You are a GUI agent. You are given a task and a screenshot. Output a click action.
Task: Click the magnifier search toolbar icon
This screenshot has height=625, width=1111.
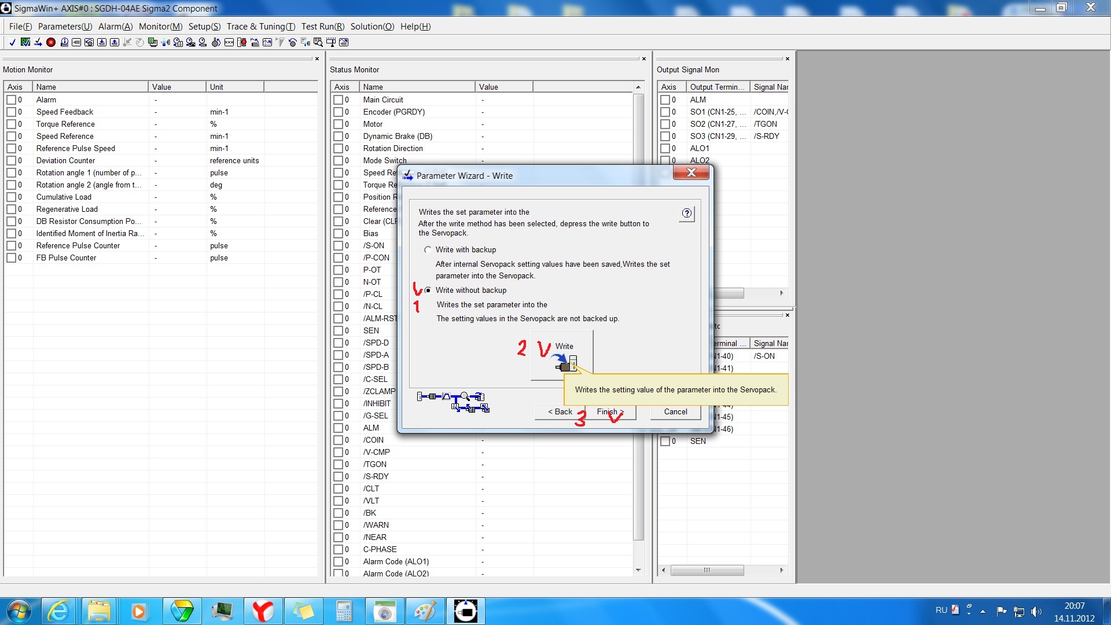(318, 42)
